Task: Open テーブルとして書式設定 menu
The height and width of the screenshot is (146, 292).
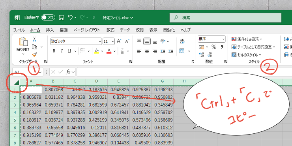Action: point(253,47)
